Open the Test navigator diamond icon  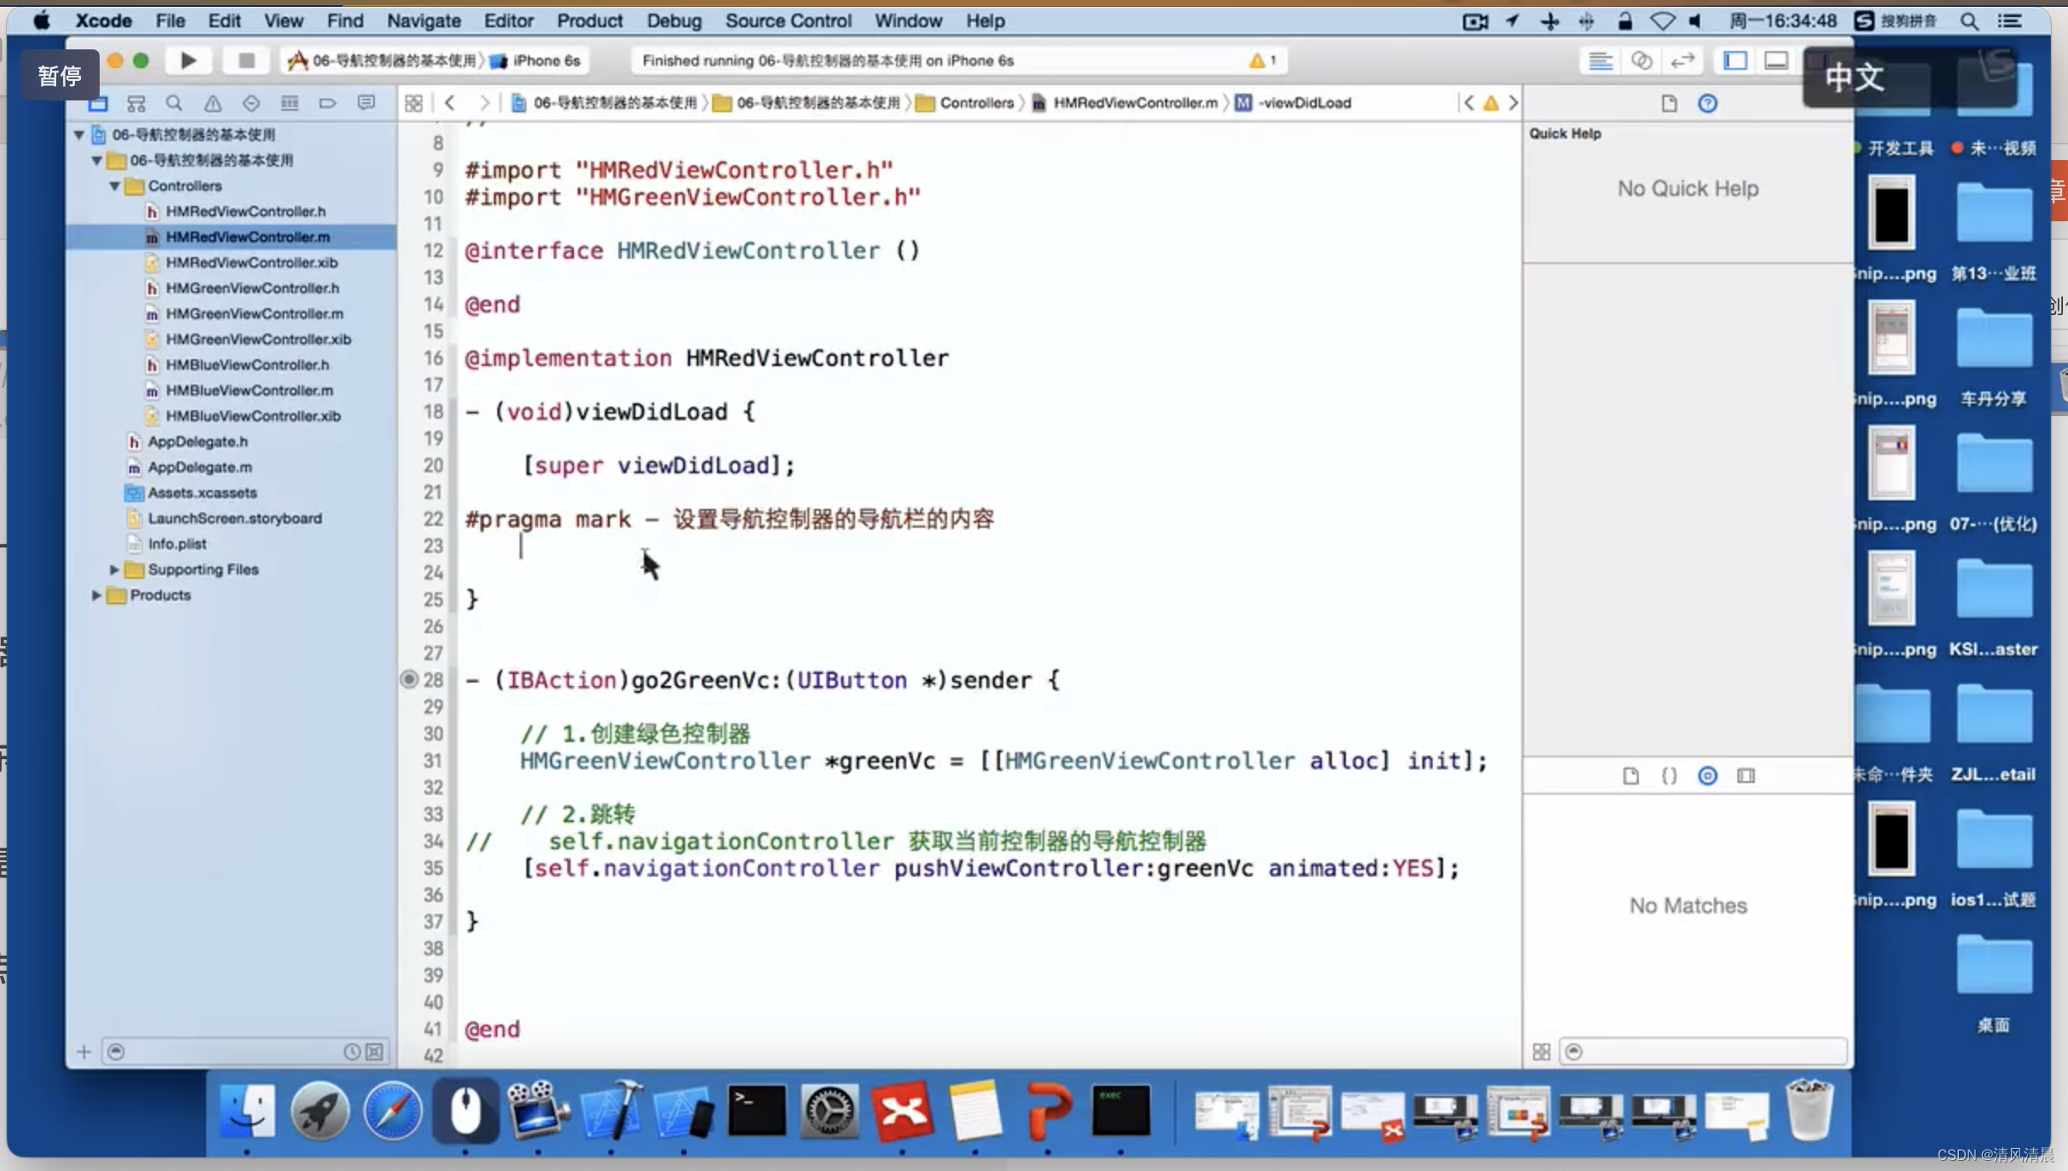point(251,103)
